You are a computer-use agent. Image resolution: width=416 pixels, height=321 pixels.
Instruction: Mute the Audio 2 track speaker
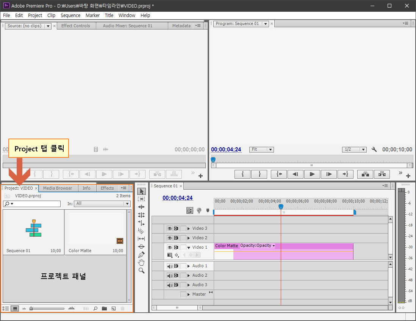click(170, 276)
